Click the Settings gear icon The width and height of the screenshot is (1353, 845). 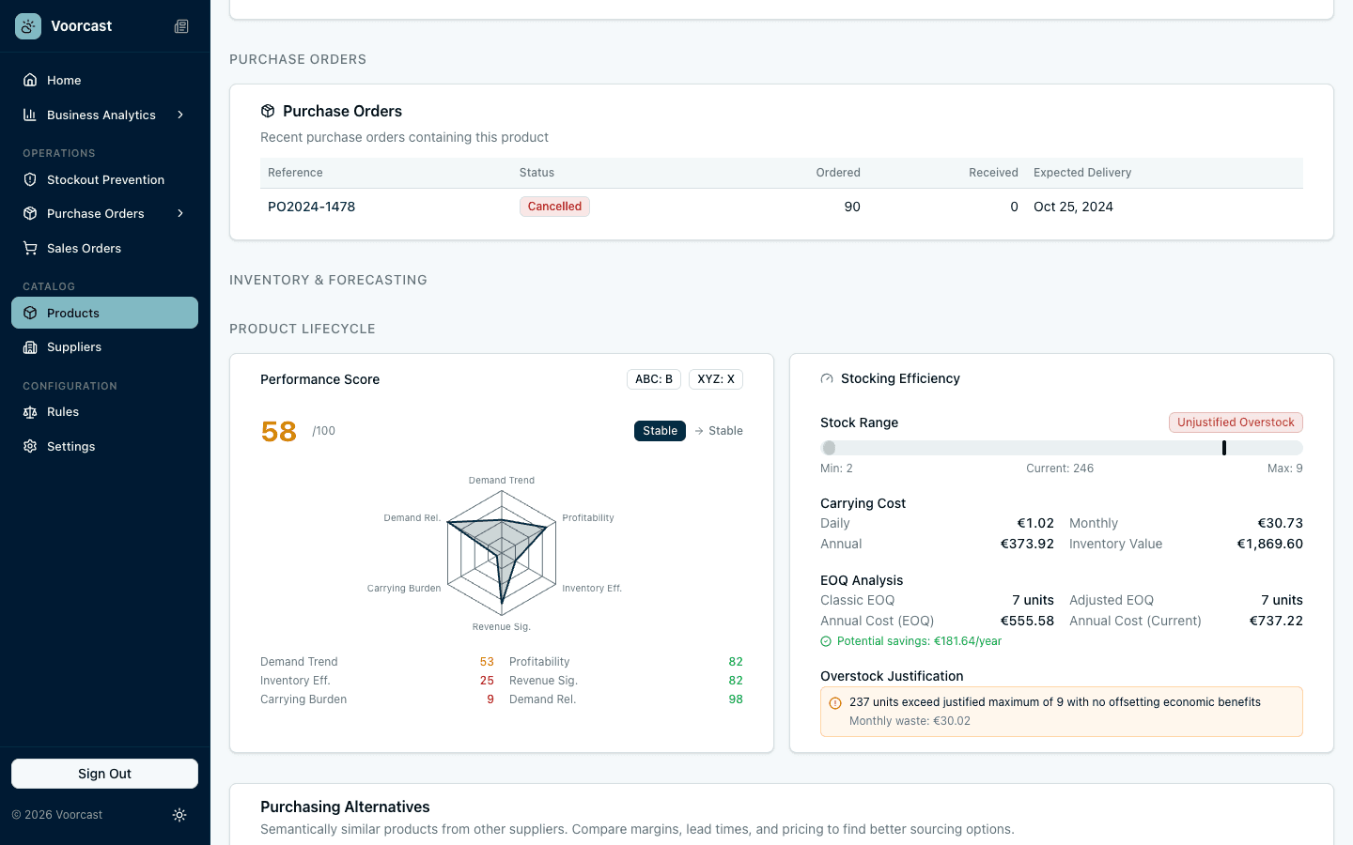click(x=30, y=446)
